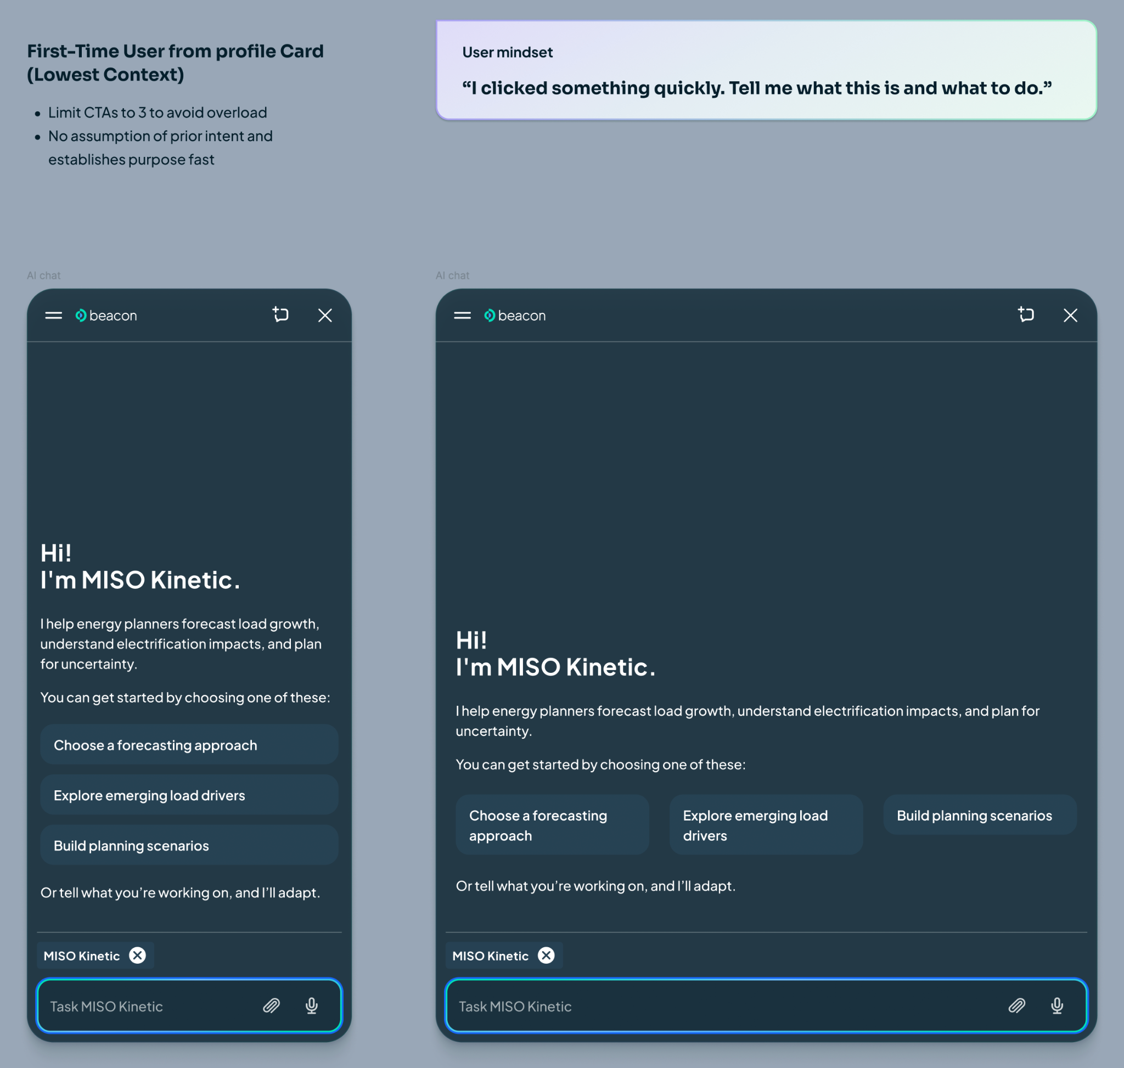The image size is (1124, 1068).
Task: Focus 'Task MISO Kinetic' field in narrow panel
Action: tap(189, 1006)
